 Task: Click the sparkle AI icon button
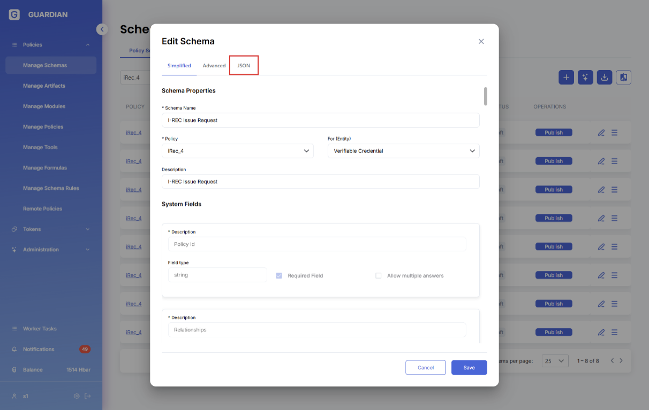point(585,78)
